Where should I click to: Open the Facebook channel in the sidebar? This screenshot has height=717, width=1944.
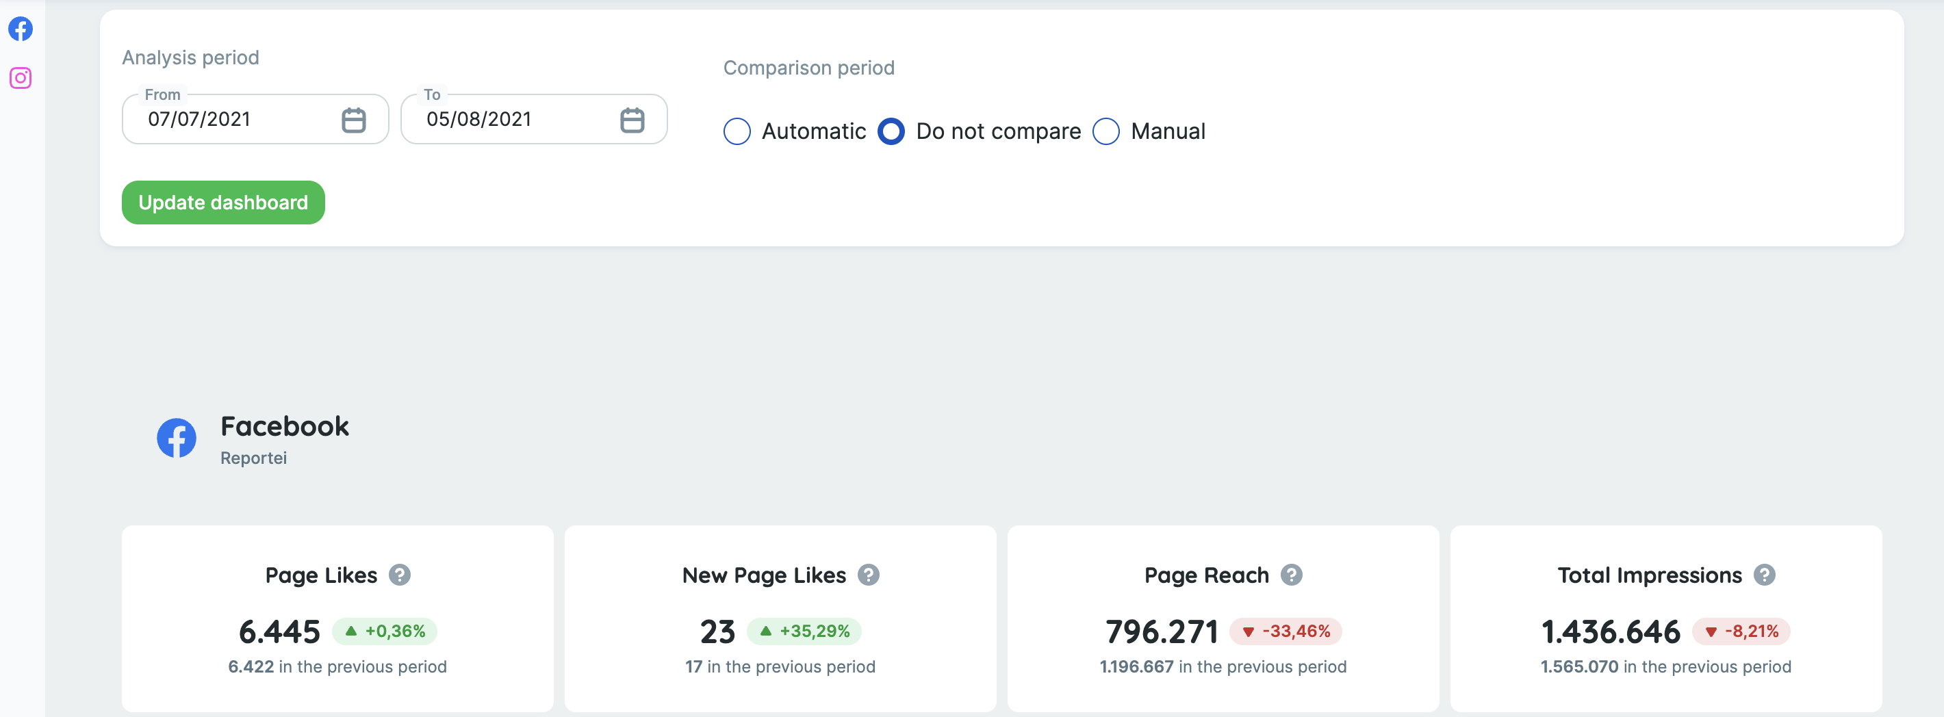(21, 29)
